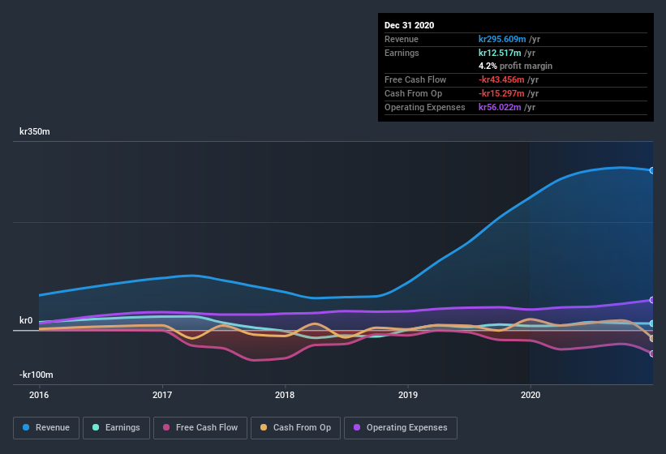
Task: Click the Cash From Op end-point marker
Action: coord(652,339)
